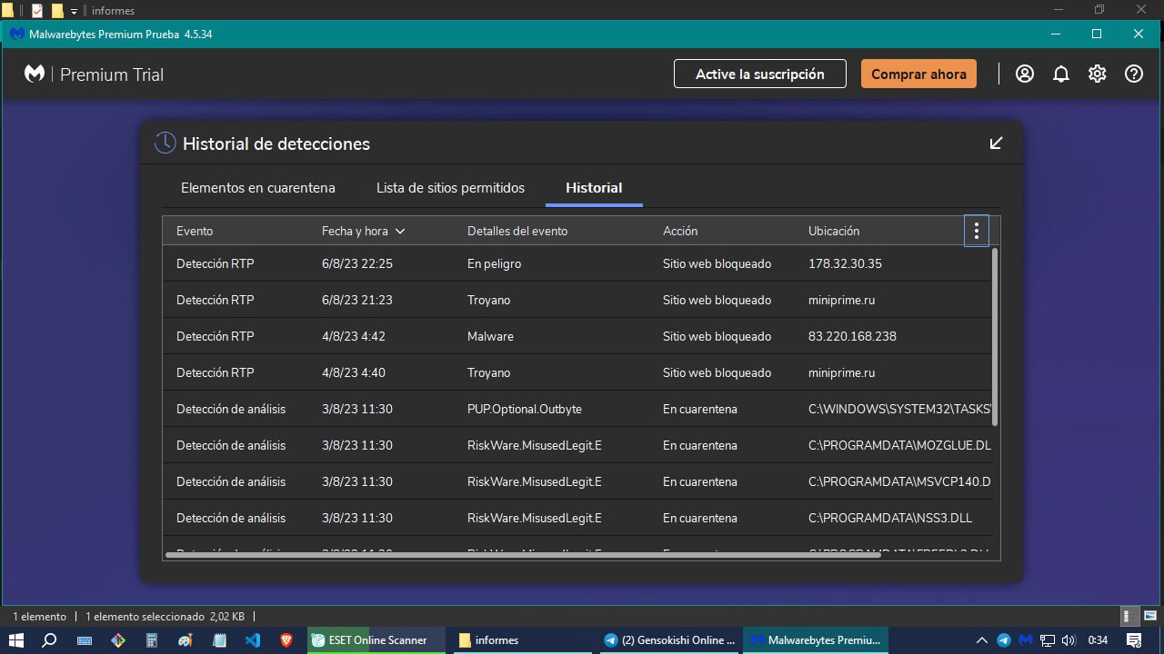Open the Notepad taskbar icon
1164x654 pixels.
click(219, 639)
